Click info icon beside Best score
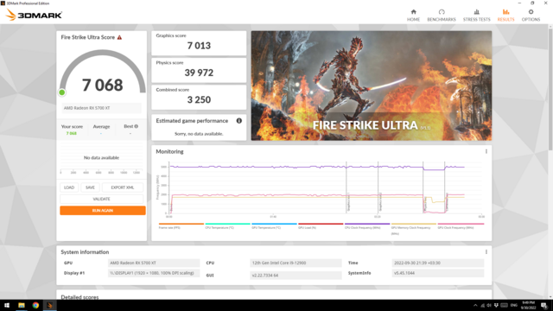The height and width of the screenshot is (311, 553). click(137, 126)
